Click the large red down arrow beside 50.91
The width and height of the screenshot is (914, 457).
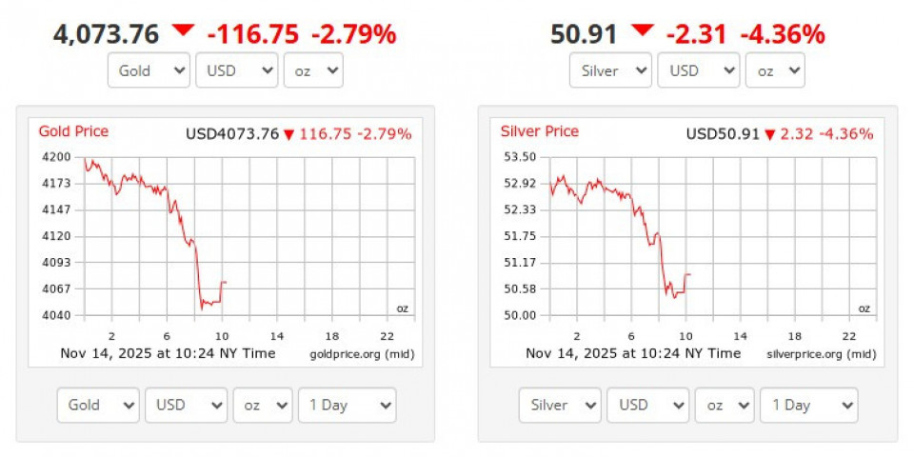643,31
